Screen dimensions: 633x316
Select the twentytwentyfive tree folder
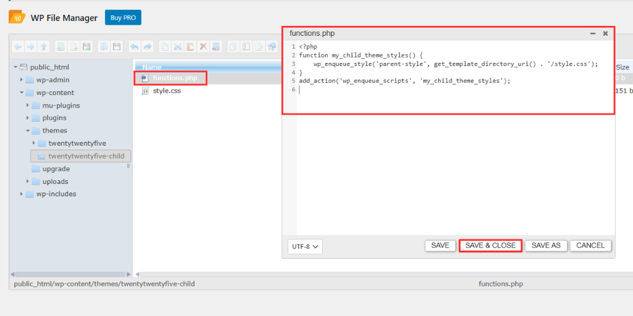[x=77, y=143]
